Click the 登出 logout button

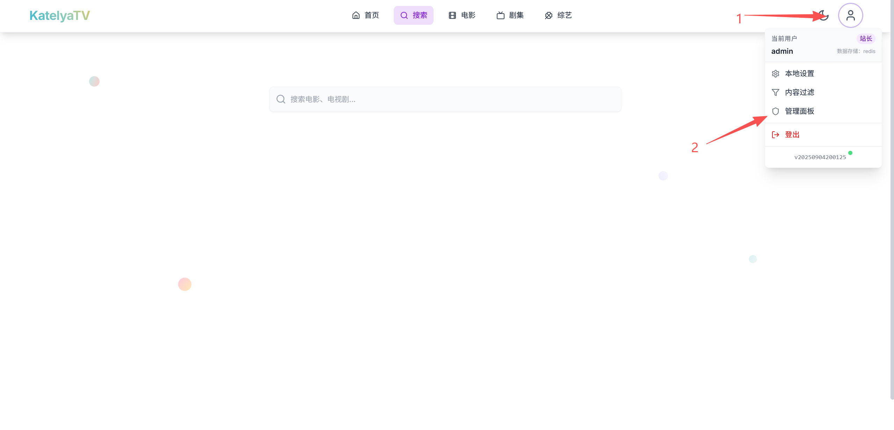792,135
